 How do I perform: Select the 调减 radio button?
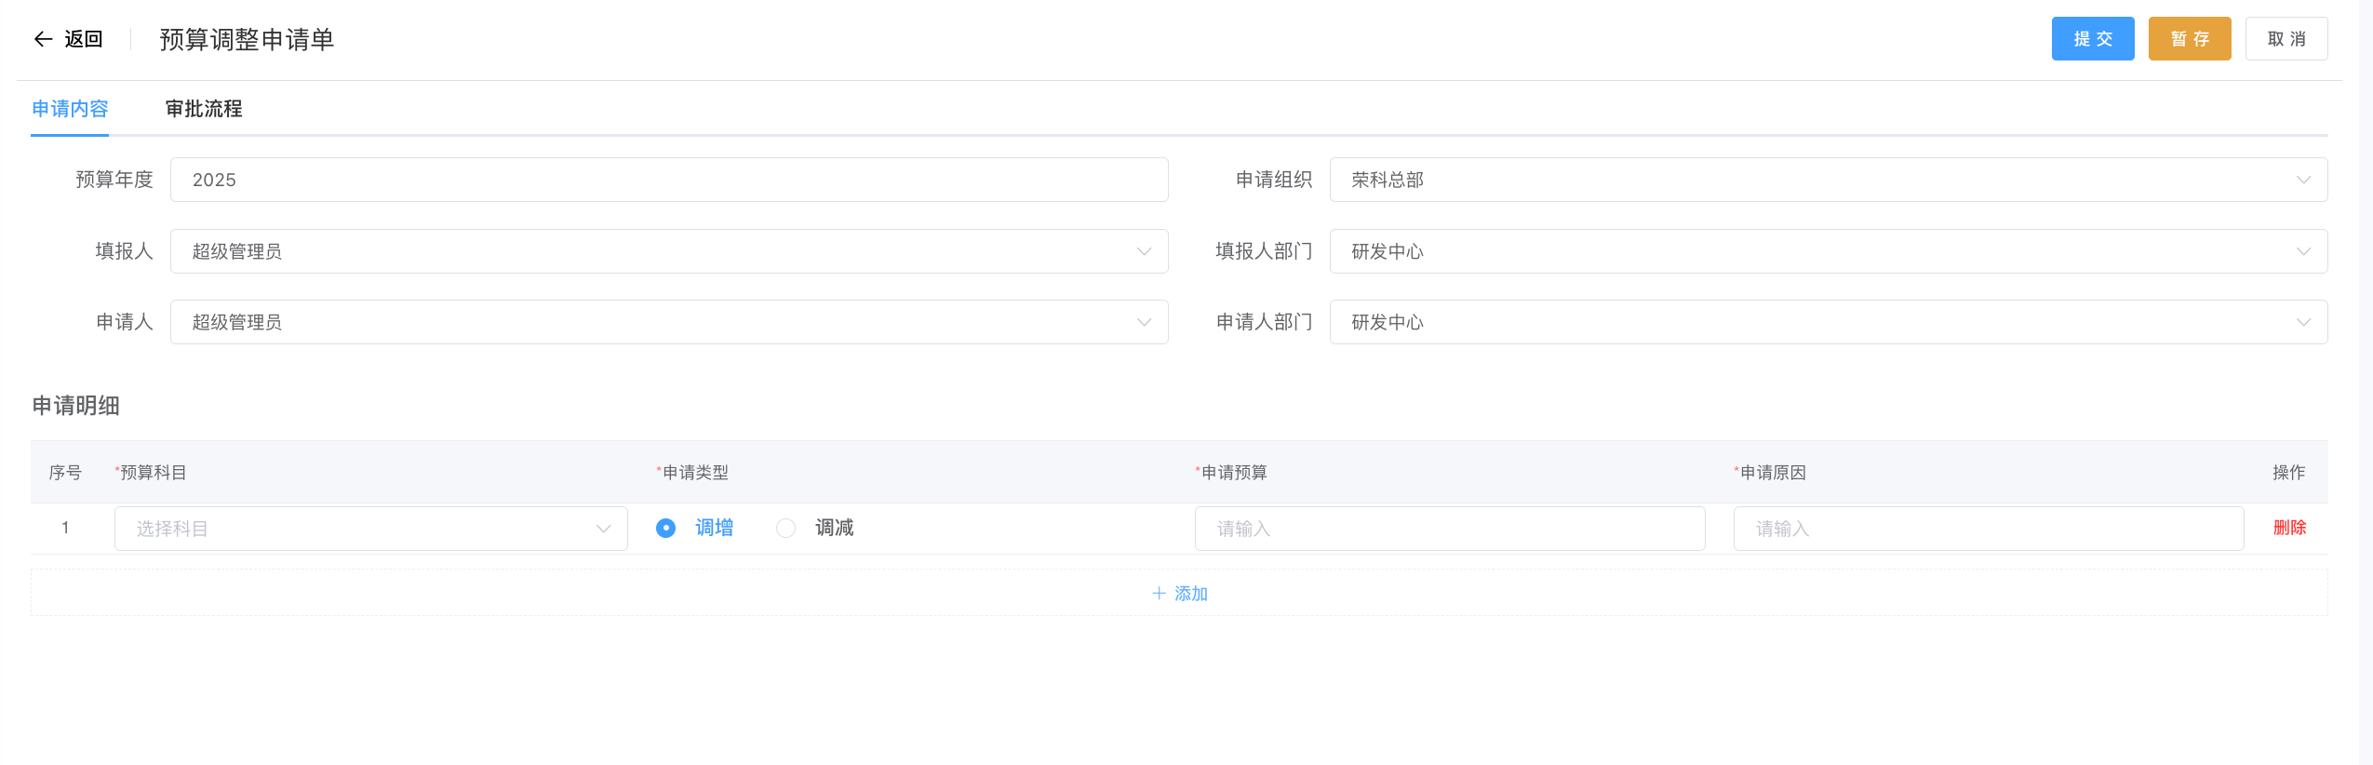pos(786,529)
